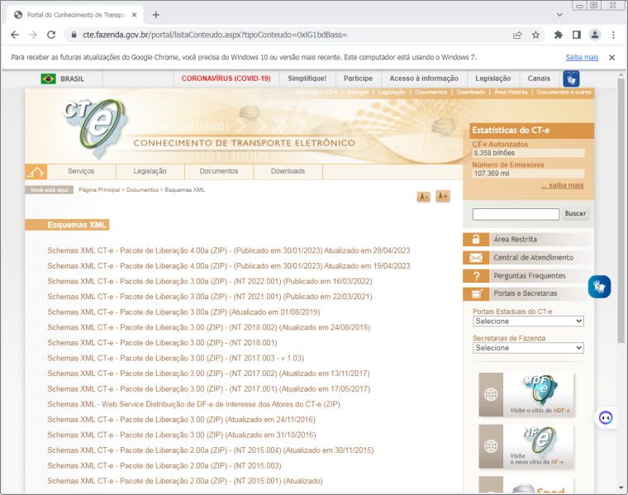
Task: Click the address bar URL
Action: [x=215, y=35]
